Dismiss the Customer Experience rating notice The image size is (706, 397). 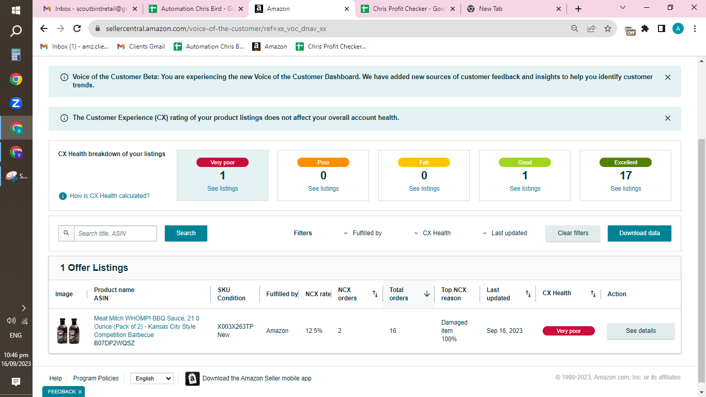pos(668,118)
